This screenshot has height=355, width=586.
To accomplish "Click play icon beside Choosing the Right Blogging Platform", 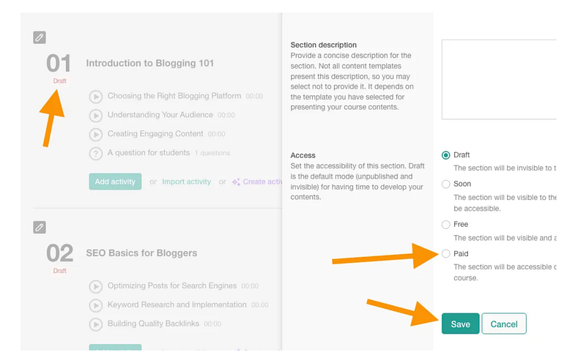I will click(x=96, y=97).
